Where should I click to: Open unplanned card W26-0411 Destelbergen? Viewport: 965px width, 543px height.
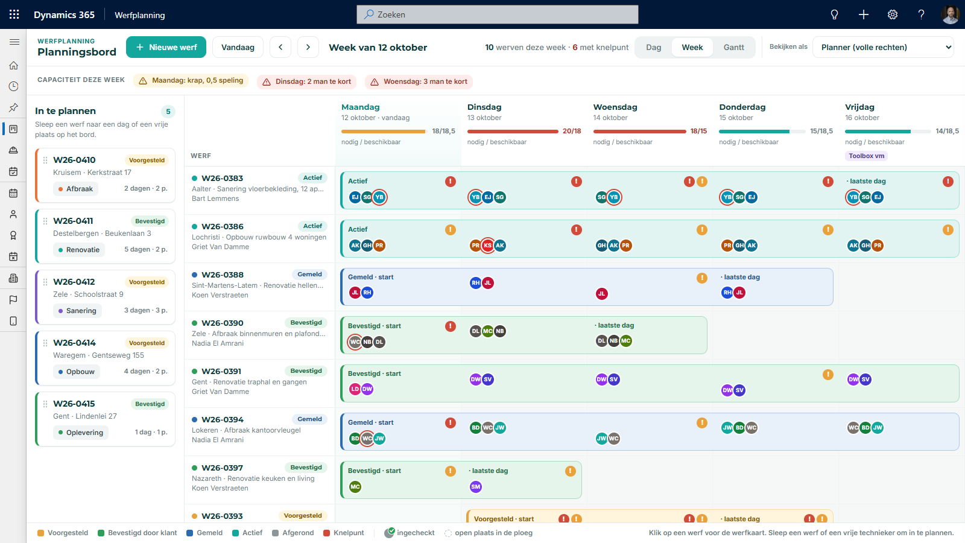[106, 237]
